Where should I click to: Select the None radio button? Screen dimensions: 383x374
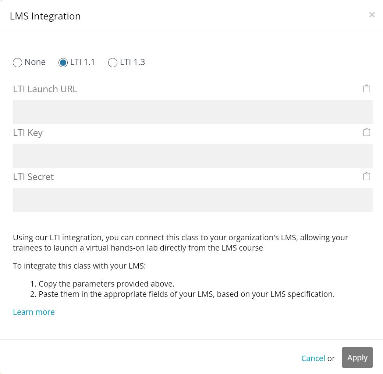17,62
